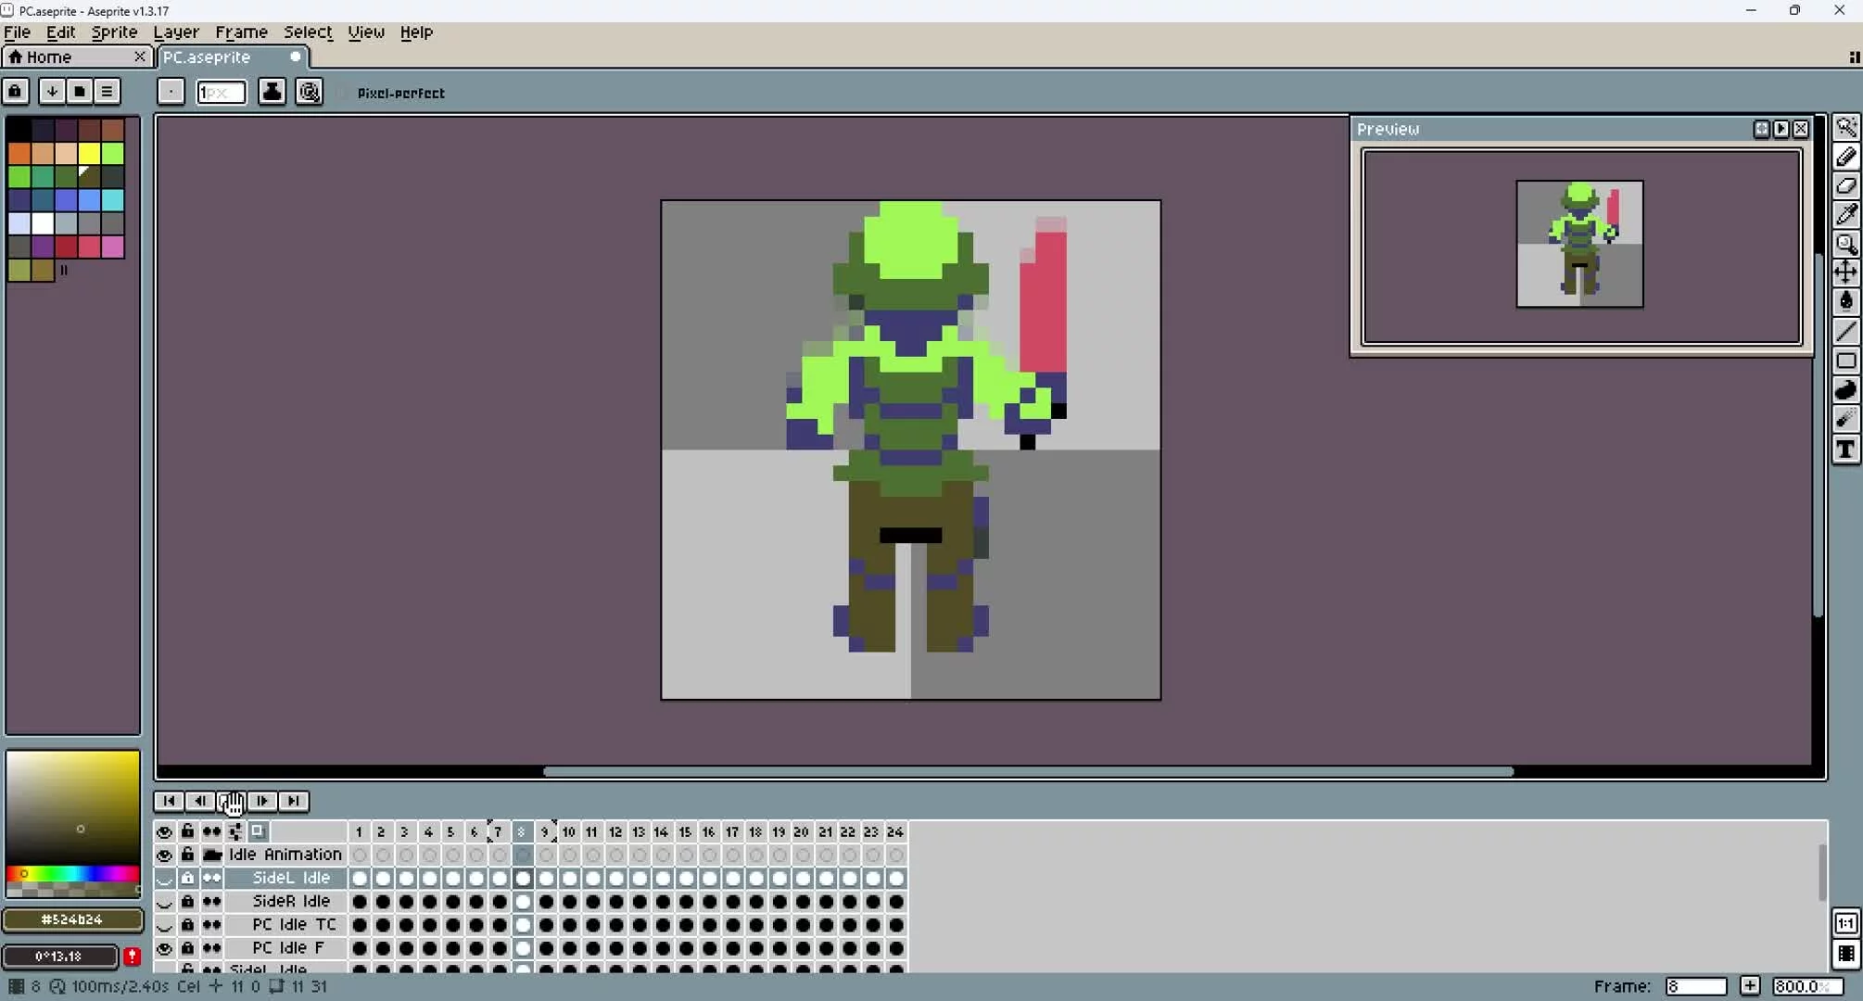The image size is (1863, 1001).
Task: Pick the Eyedropper tool
Action: pyautogui.click(x=1845, y=215)
